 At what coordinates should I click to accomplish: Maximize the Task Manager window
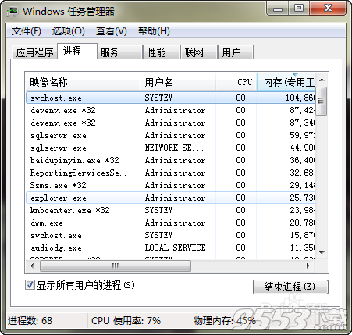(299, 9)
